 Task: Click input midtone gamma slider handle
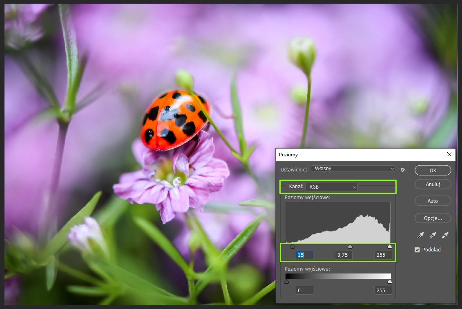[350, 246]
